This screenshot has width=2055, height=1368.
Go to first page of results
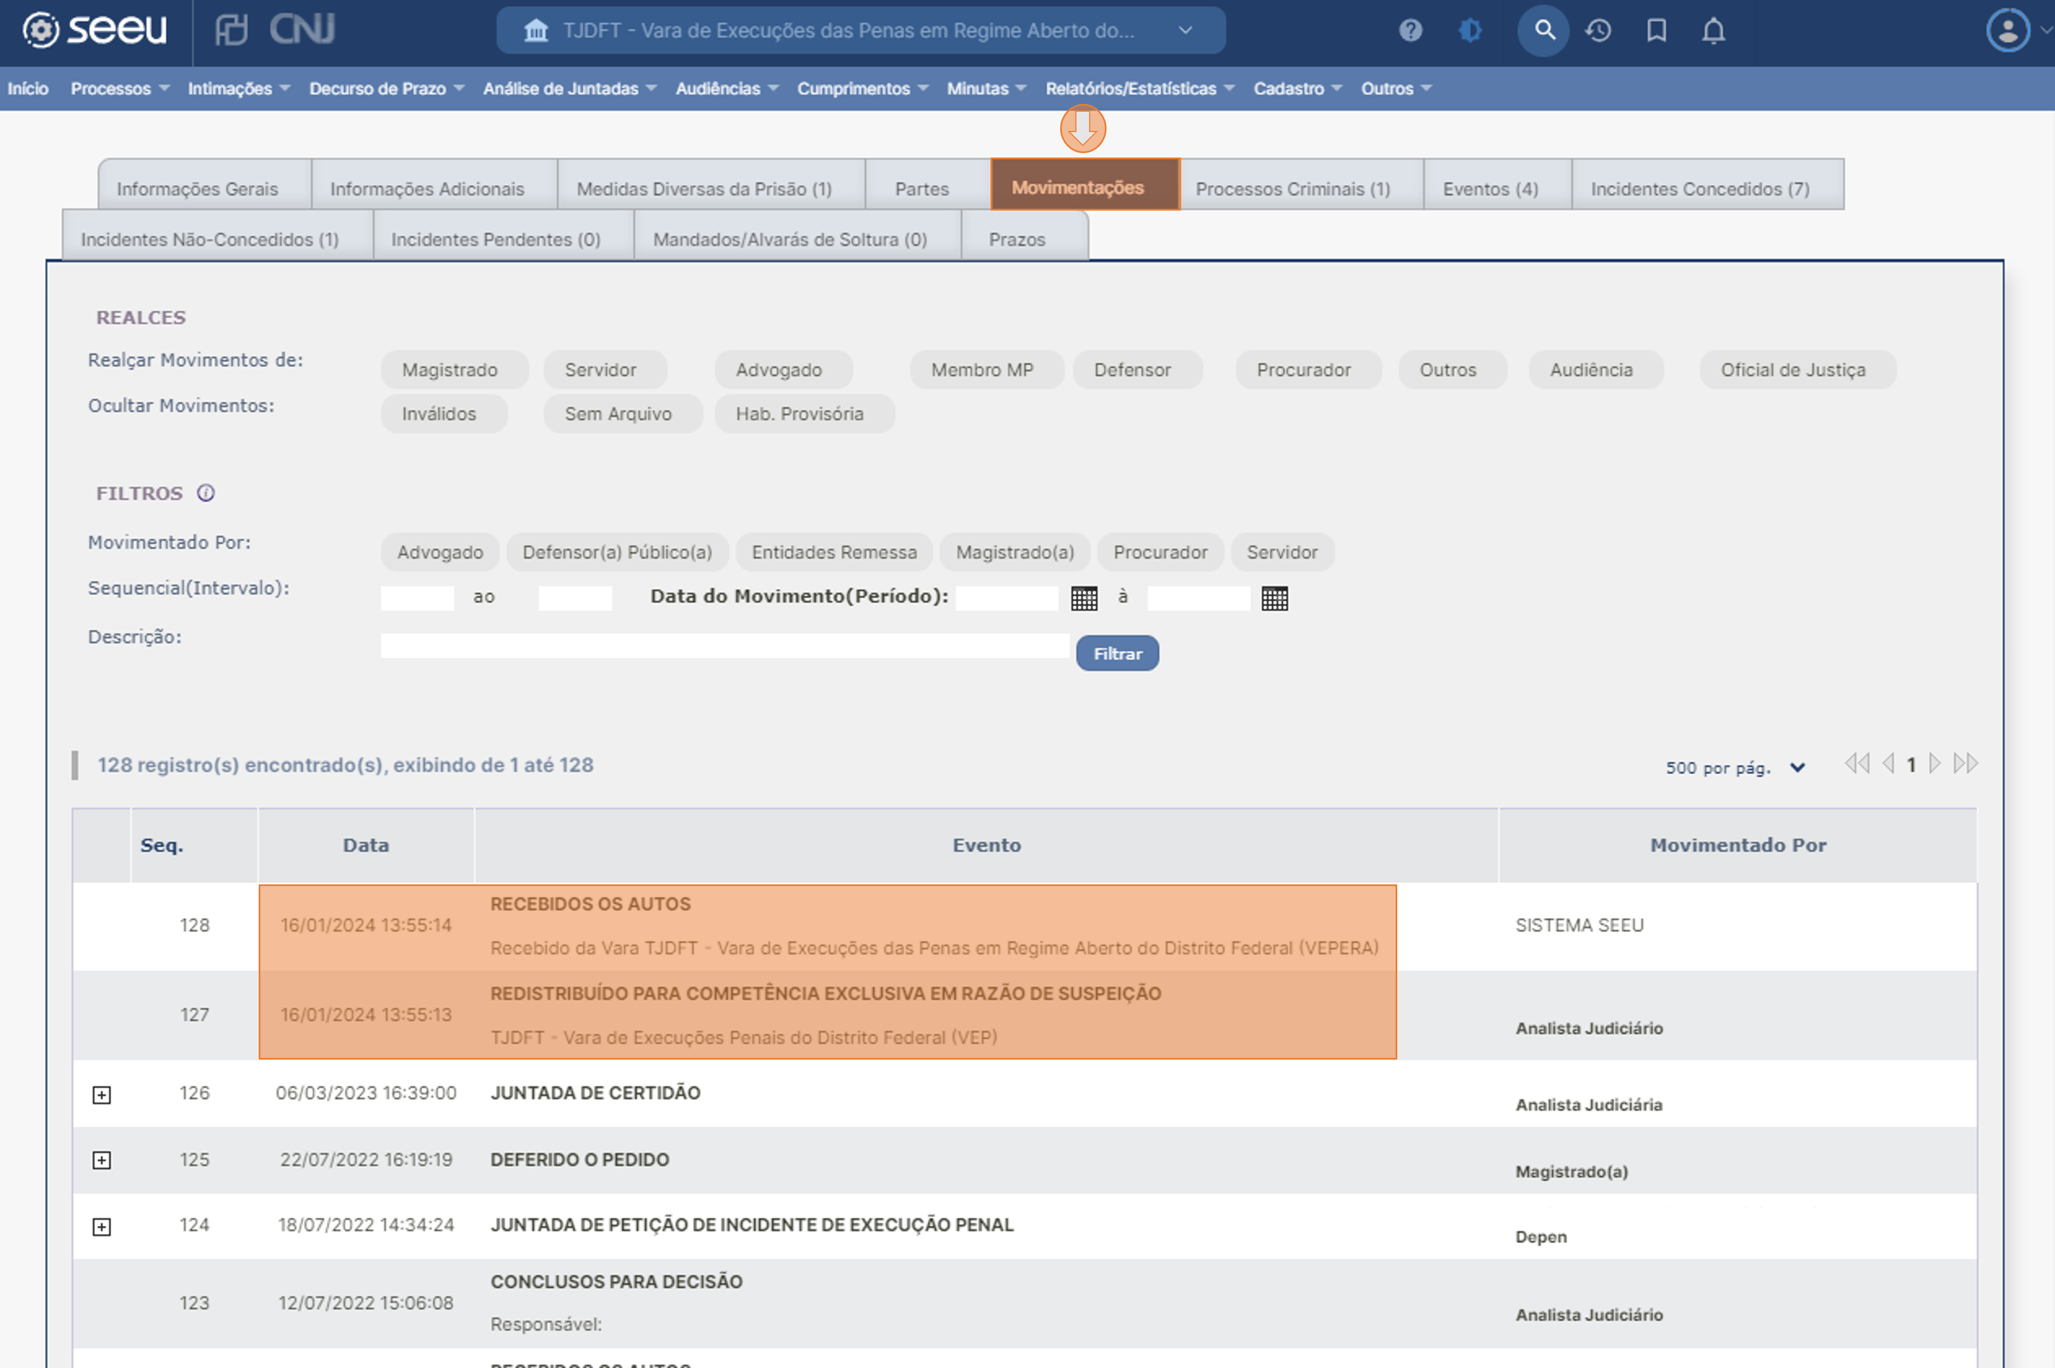click(x=1857, y=764)
